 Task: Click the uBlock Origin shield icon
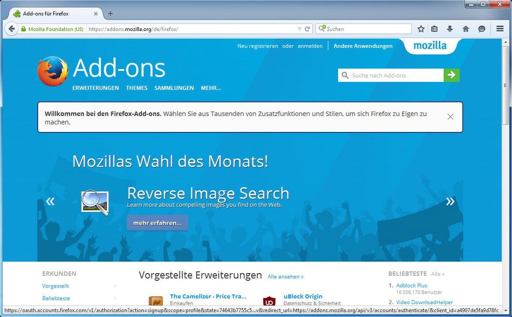(x=269, y=301)
